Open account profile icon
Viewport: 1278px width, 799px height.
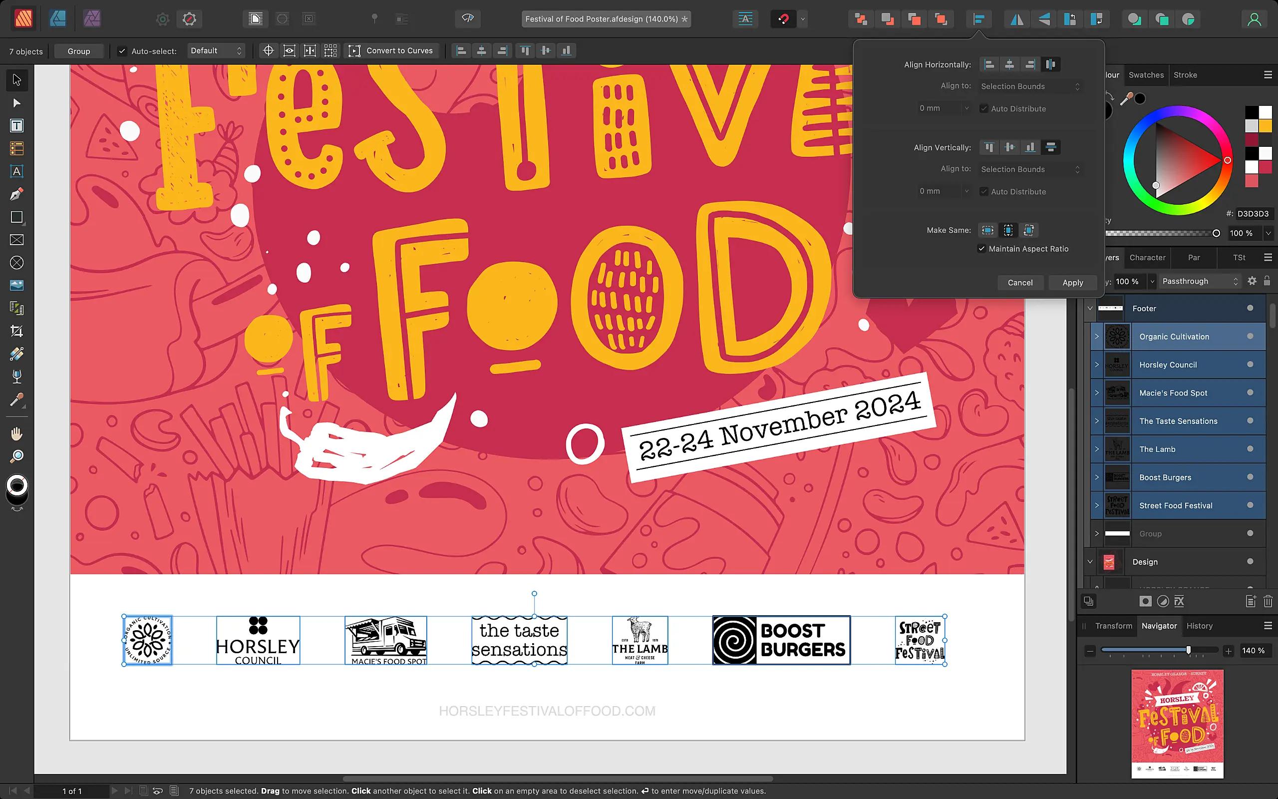(1254, 19)
